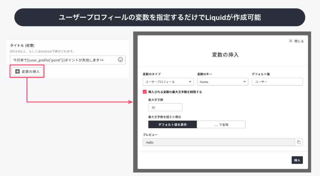Click the 変数の挿入 dialog heading
The image size is (320, 176).
pos(225,55)
